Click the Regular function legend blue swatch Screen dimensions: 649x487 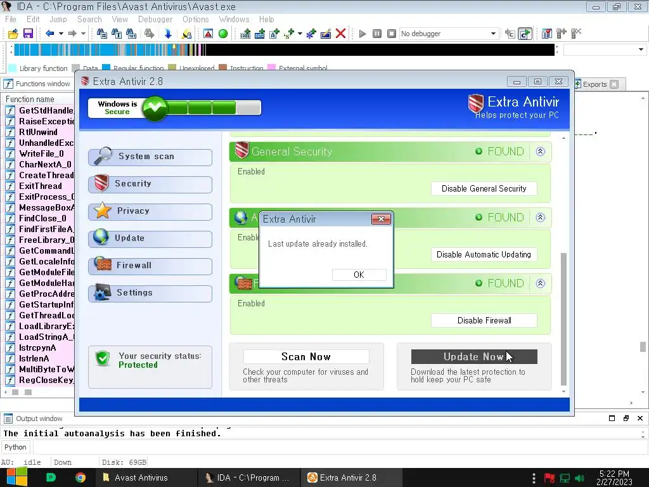coord(106,67)
